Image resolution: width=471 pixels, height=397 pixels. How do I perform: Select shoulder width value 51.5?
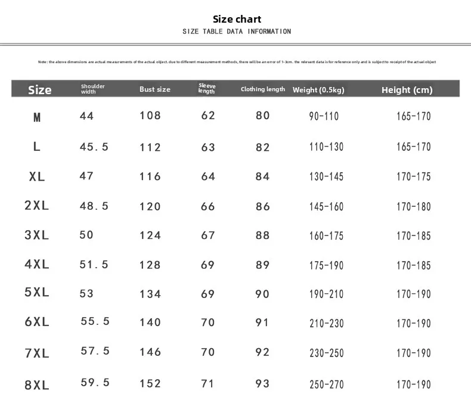pyautogui.click(x=94, y=265)
